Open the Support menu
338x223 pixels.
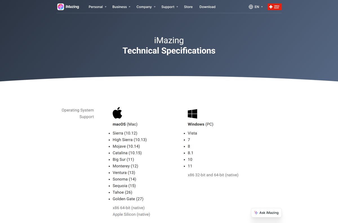coord(168,7)
